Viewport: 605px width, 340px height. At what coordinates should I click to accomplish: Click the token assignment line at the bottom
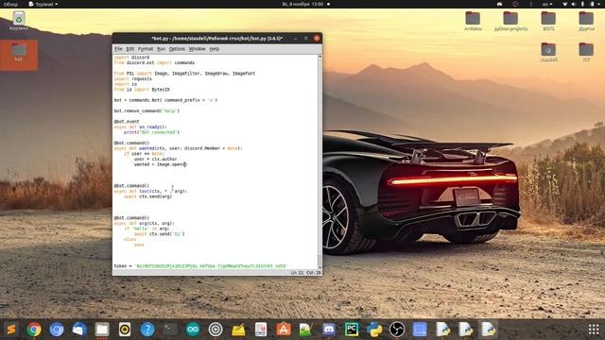click(200, 266)
